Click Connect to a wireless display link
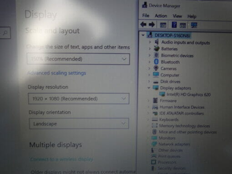This screenshot has height=174, width=232. point(62,159)
